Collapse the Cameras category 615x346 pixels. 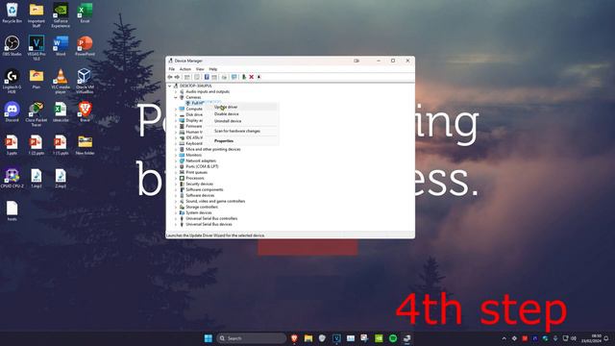coord(176,97)
